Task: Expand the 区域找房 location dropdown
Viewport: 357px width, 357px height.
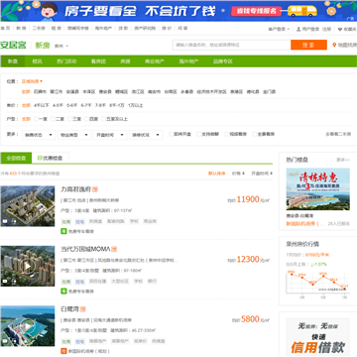Action: click(32, 81)
